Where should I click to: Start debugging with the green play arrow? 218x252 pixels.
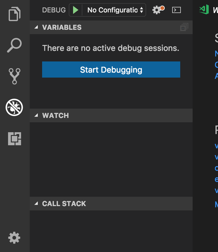click(75, 10)
